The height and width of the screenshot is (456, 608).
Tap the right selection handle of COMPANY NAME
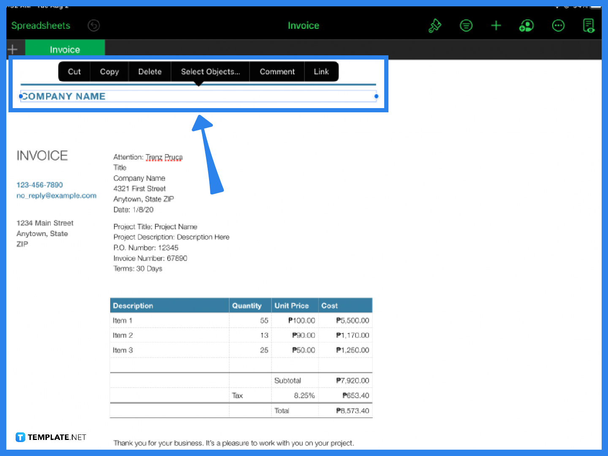(x=376, y=96)
